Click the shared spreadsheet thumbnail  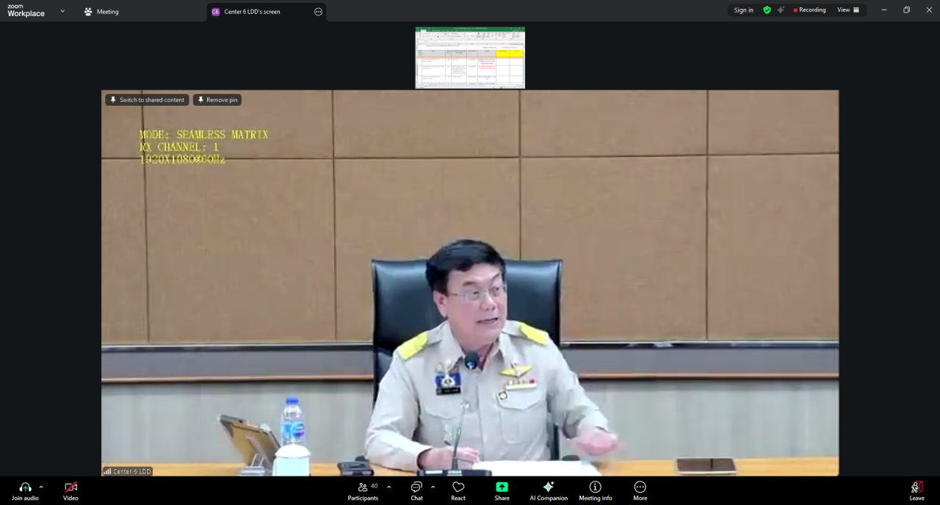click(470, 58)
